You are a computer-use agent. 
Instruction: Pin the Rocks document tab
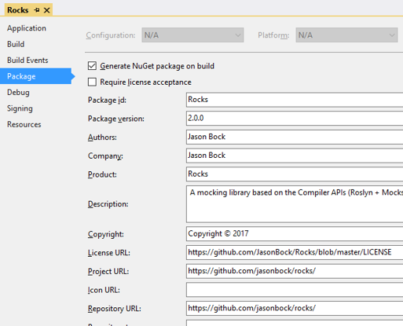[37, 10]
